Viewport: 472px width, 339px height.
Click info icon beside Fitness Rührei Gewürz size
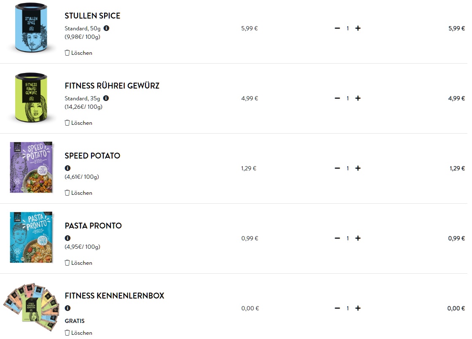tap(106, 98)
